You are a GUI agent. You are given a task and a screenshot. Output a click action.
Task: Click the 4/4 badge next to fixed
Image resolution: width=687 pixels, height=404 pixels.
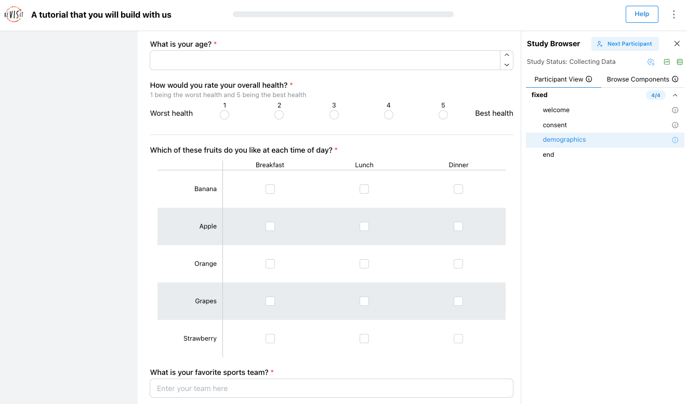656,96
